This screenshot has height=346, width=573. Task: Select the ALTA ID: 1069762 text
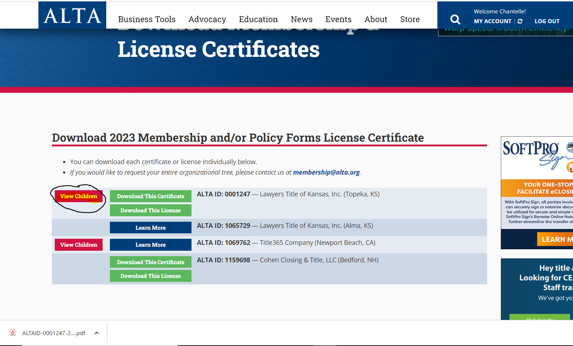[223, 243]
